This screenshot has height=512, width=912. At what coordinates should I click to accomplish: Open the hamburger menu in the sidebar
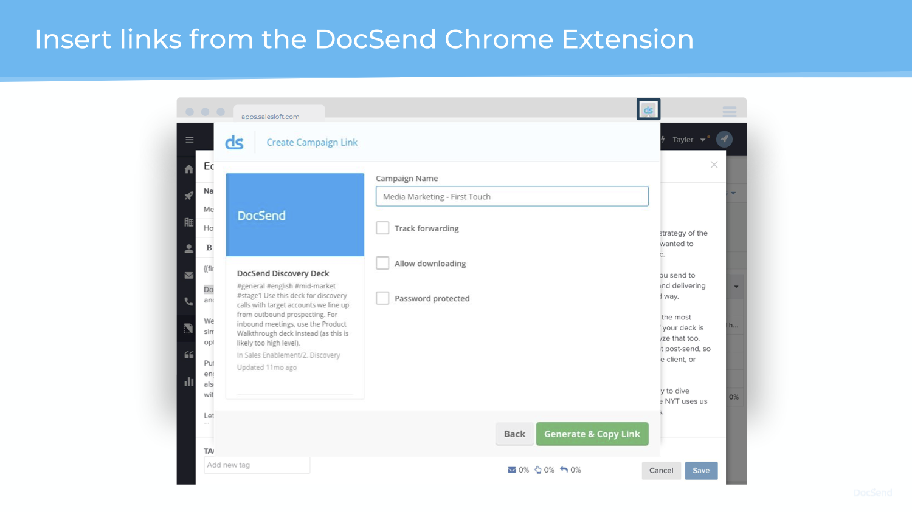tap(190, 140)
